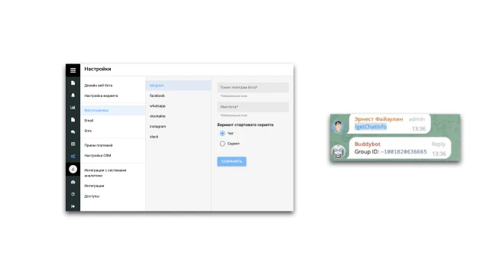Select facebook in the messengers list
The width and height of the screenshot is (489, 275).
pyautogui.click(x=157, y=95)
